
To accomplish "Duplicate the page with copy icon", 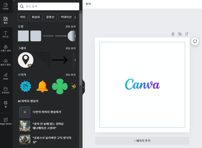I will [180, 34].
